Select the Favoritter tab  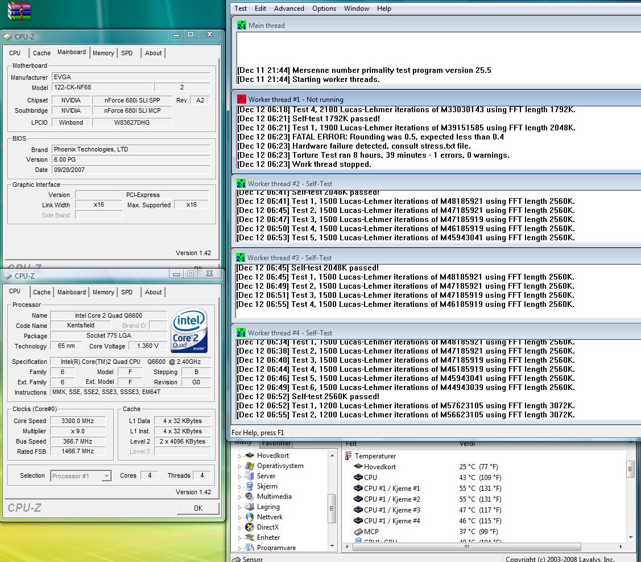tap(276, 444)
